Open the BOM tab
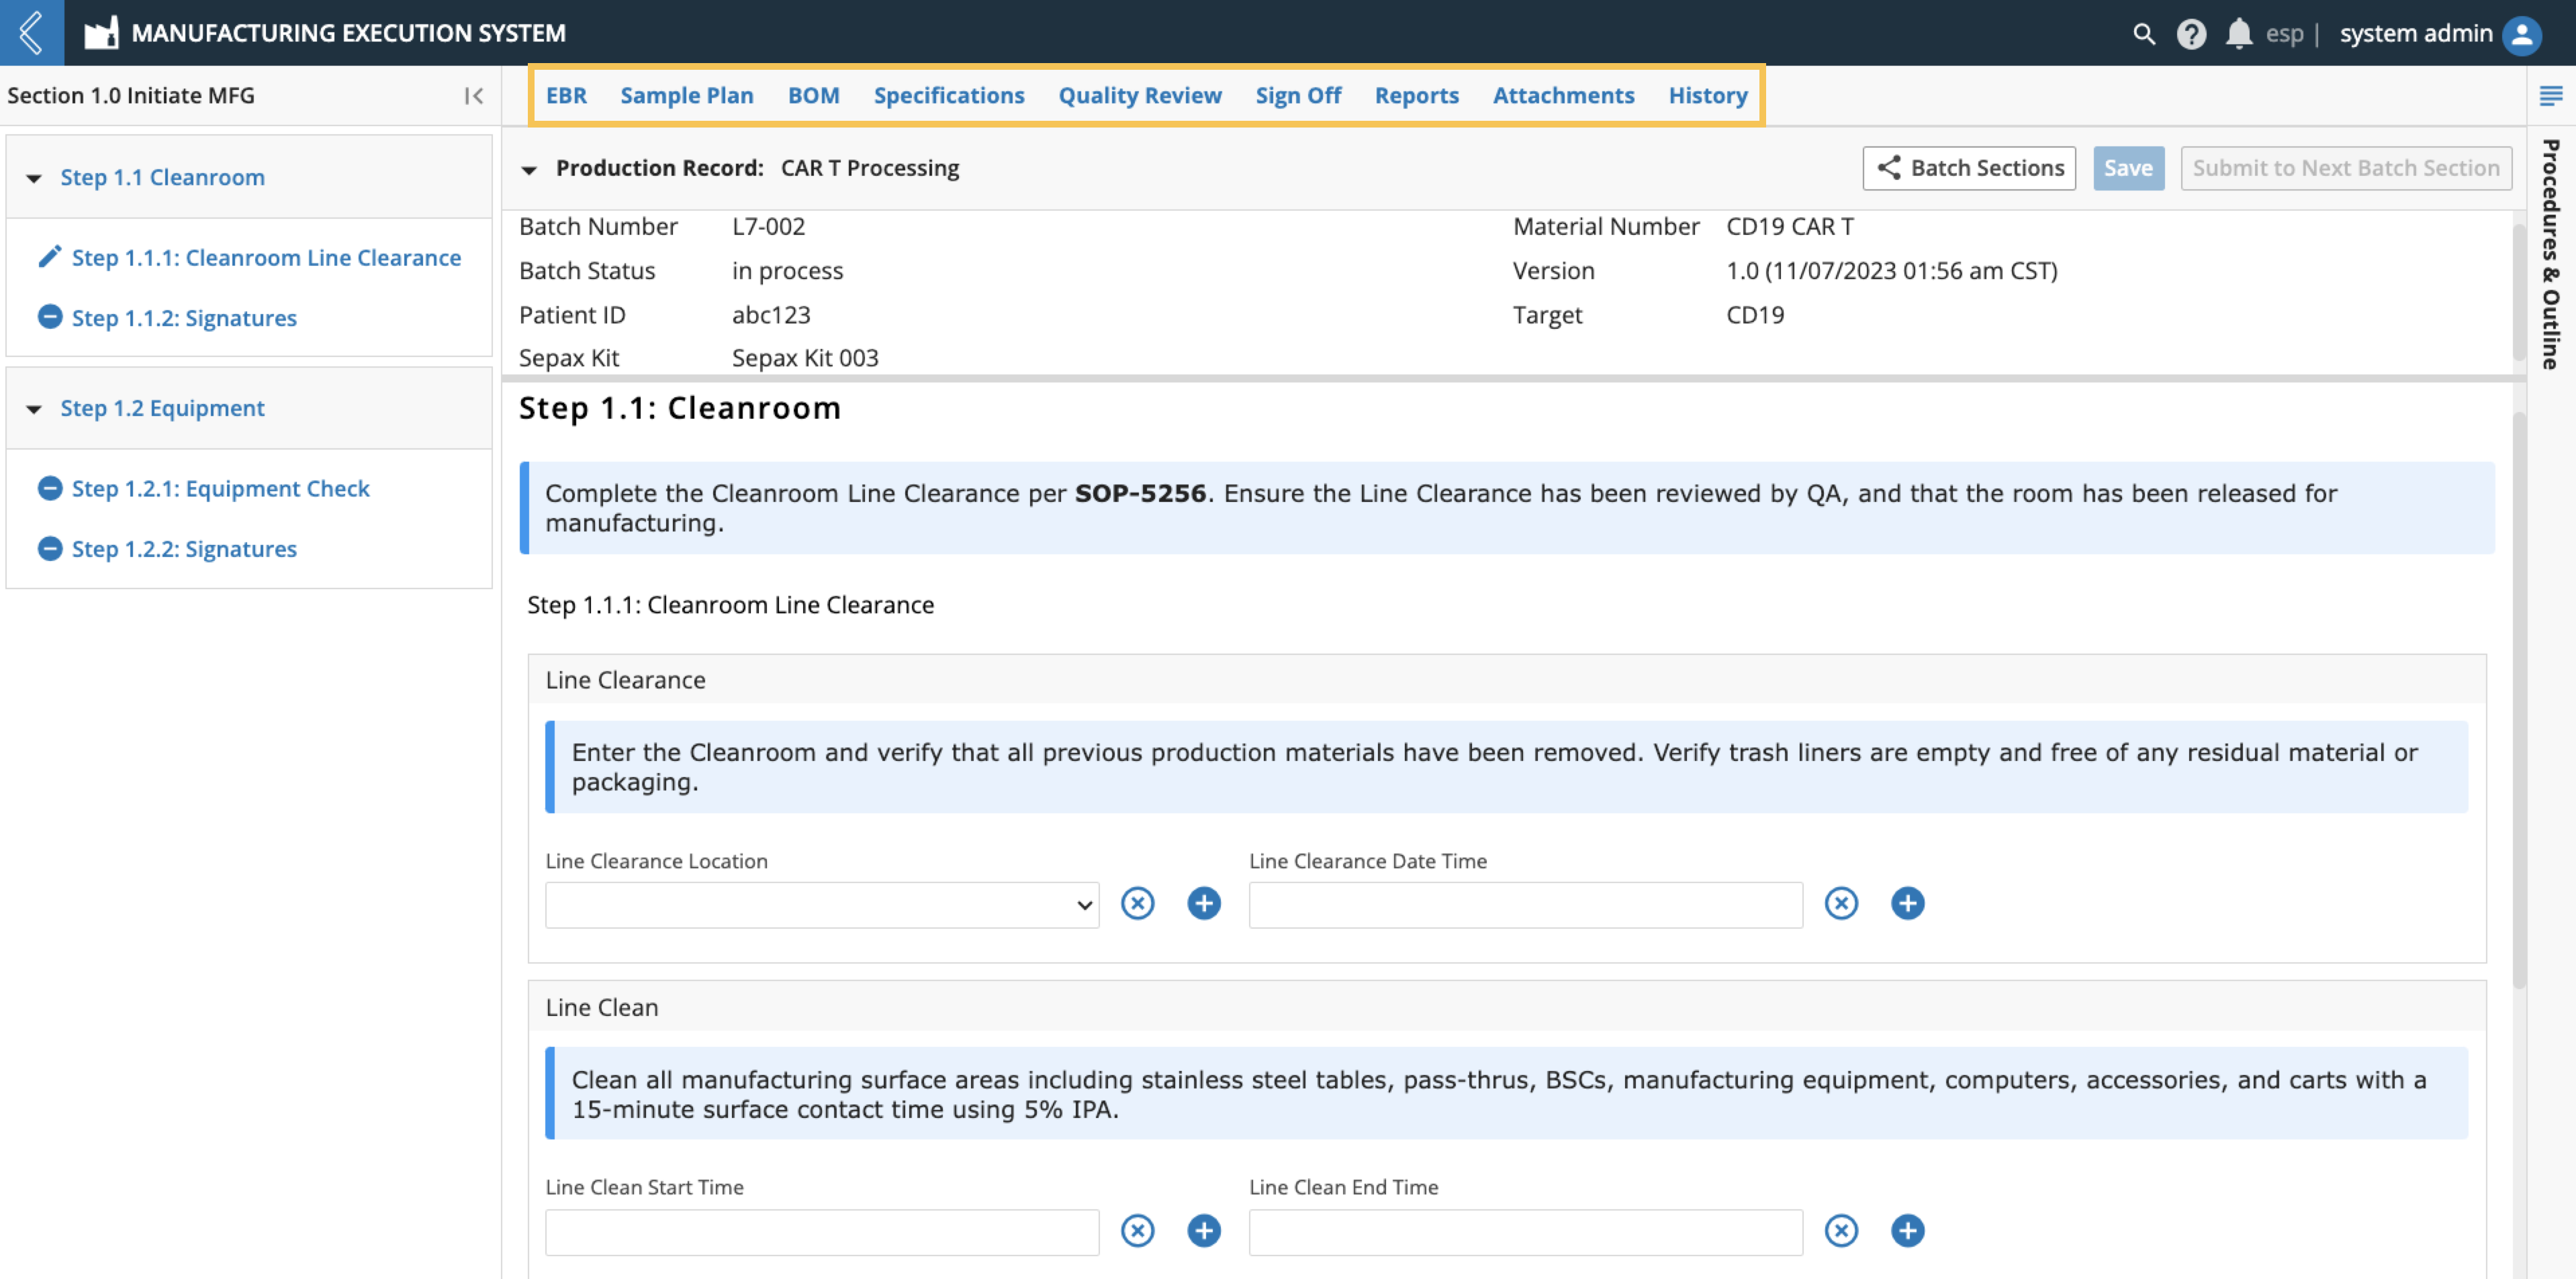 click(x=814, y=95)
